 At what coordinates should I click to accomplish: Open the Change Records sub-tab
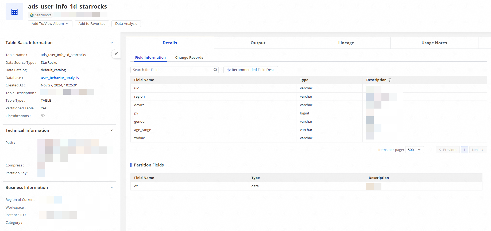coord(189,58)
